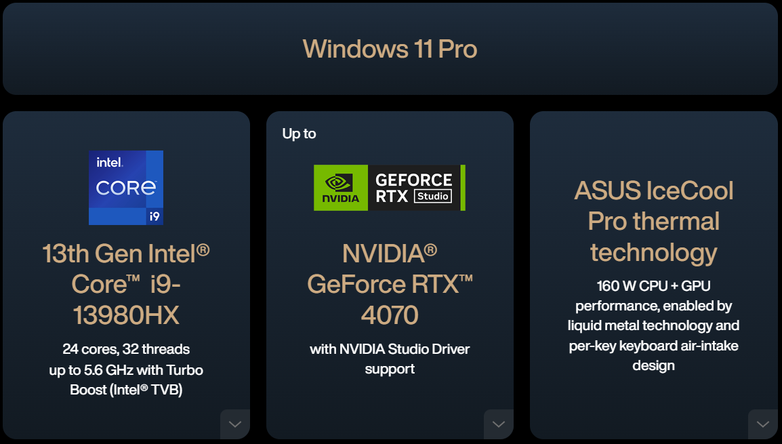The image size is (782, 444).
Task: Click the green NVIDIA eye emblem
Action: pos(339,182)
